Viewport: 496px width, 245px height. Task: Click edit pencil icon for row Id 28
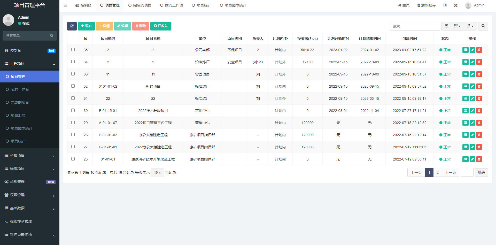(x=472, y=135)
